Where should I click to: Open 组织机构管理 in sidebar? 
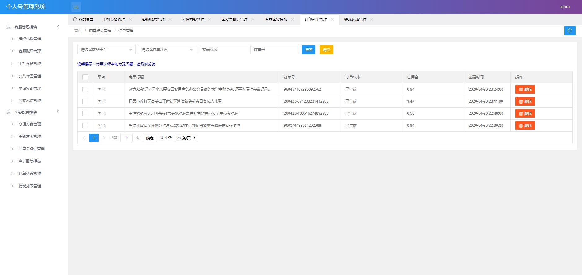point(30,39)
